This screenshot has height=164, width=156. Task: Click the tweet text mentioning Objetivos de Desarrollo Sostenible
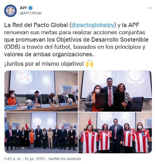[x=76, y=40]
